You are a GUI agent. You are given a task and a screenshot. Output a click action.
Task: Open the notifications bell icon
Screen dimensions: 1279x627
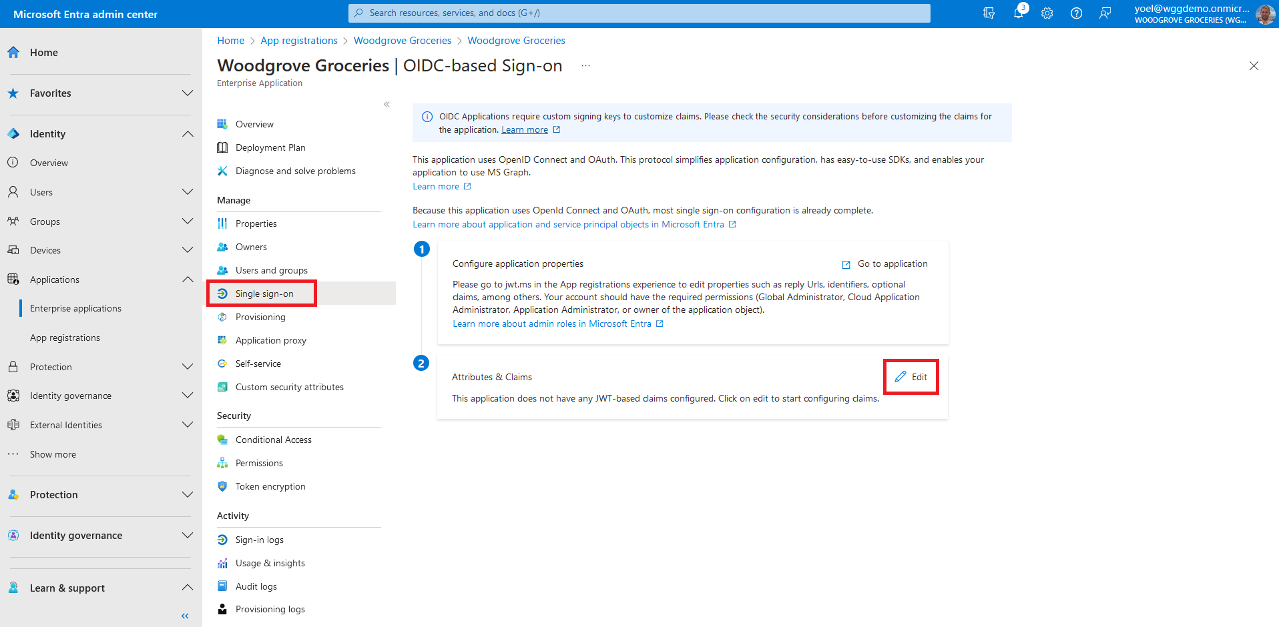(x=1018, y=13)
